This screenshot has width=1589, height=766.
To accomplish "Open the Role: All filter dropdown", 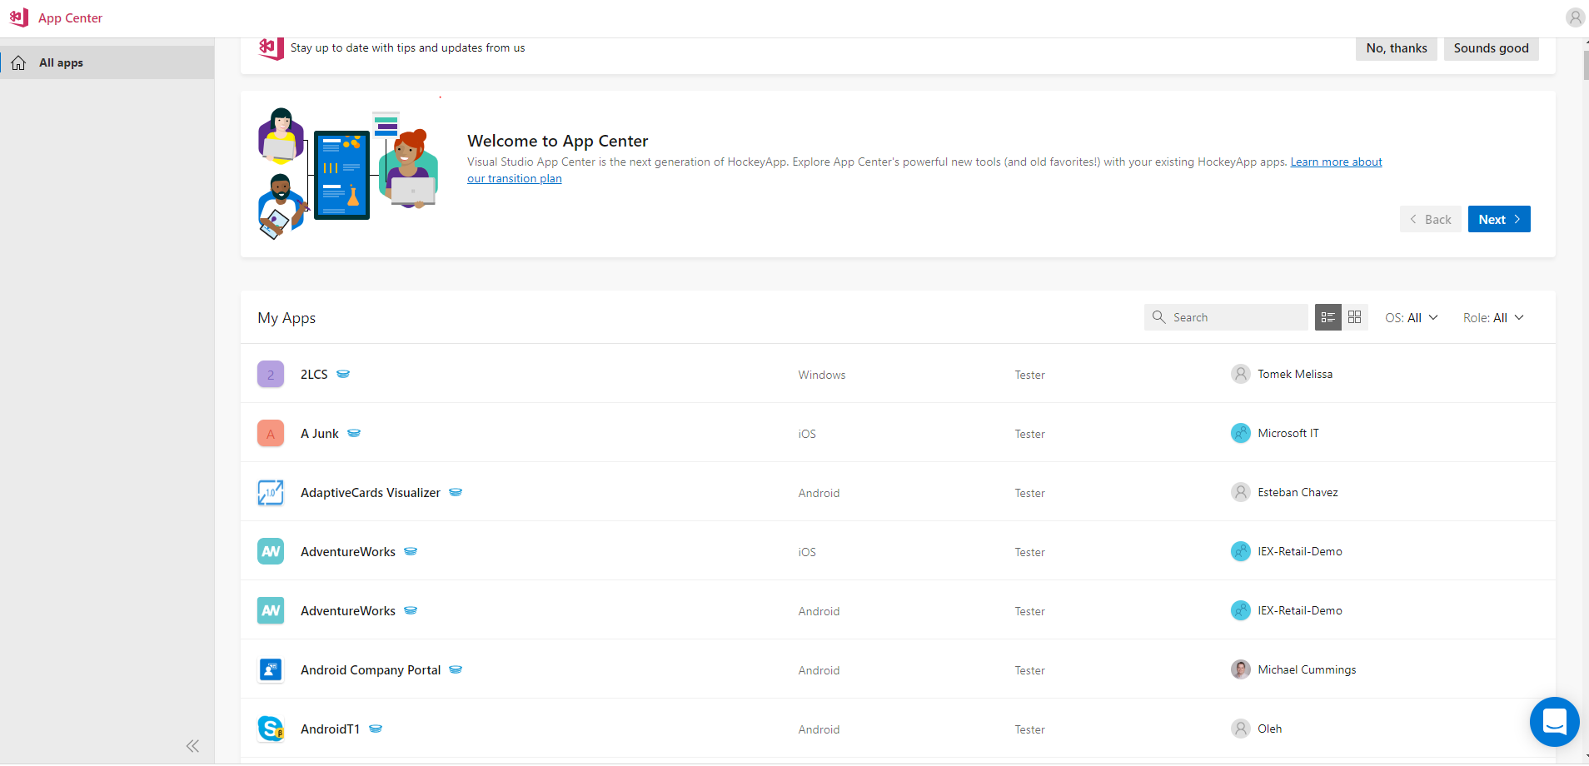I will pyautogui.click(x=1493, y=318).
